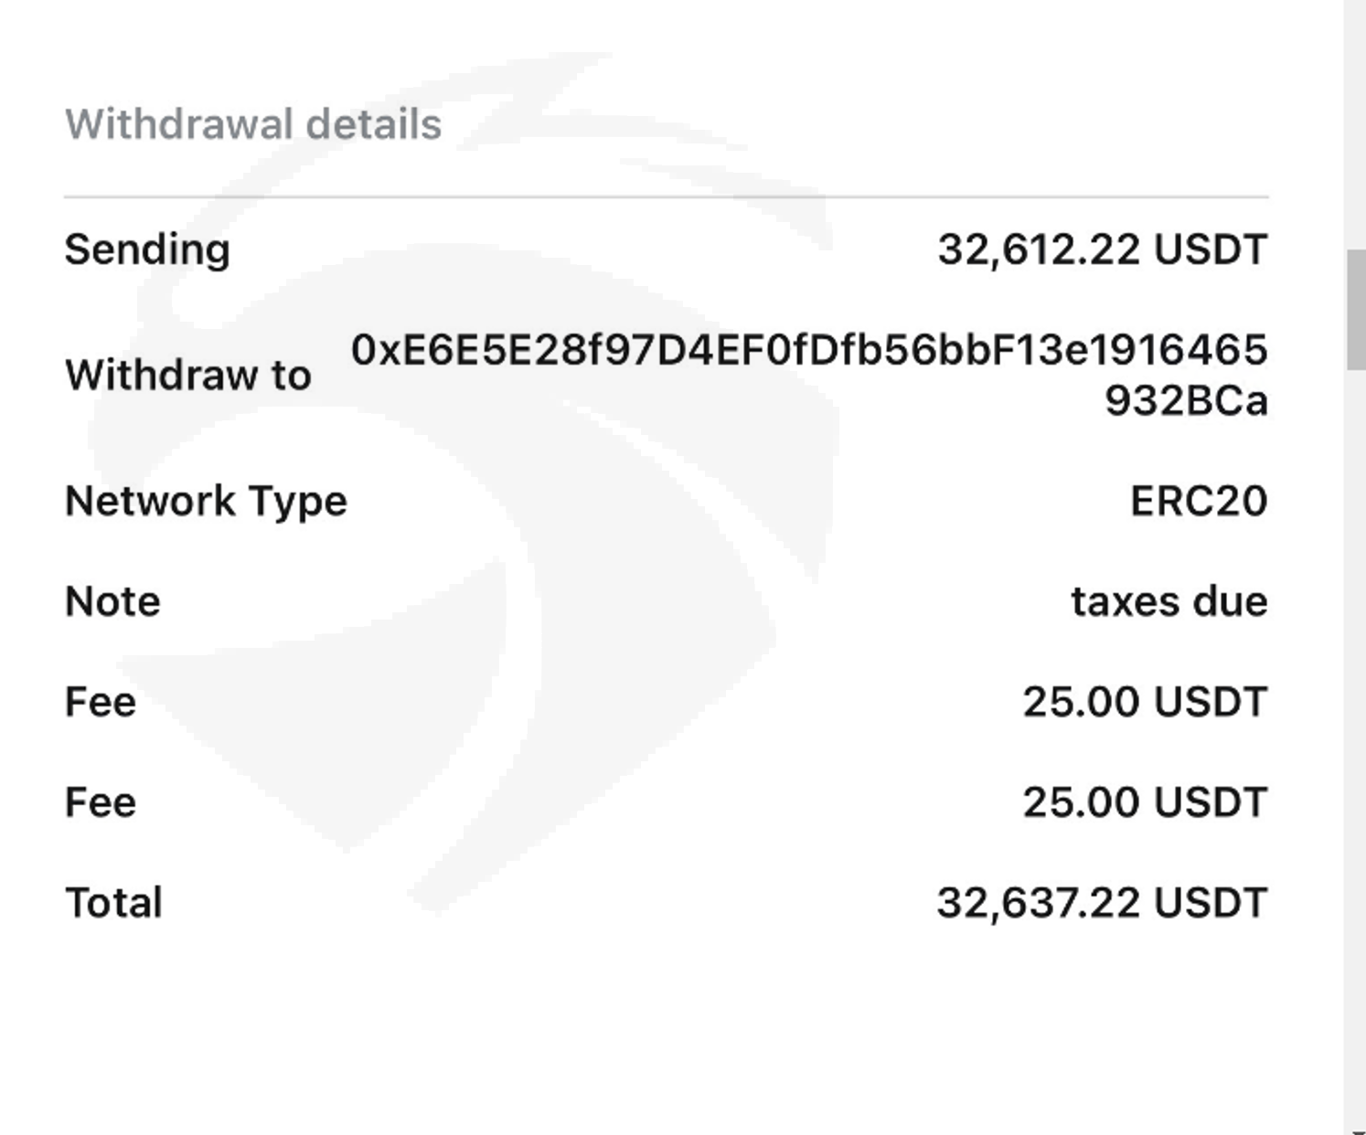Select the first 25.00 USDT fee value
Screen dimensions: 1366x1135
[1144, 702]
